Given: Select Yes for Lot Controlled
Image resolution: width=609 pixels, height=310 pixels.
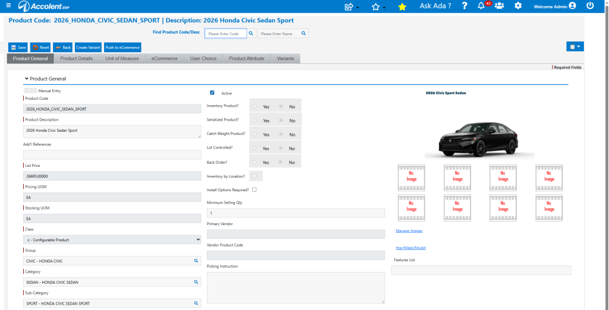Looking at the screenshot, I should (x=255, y=148).
